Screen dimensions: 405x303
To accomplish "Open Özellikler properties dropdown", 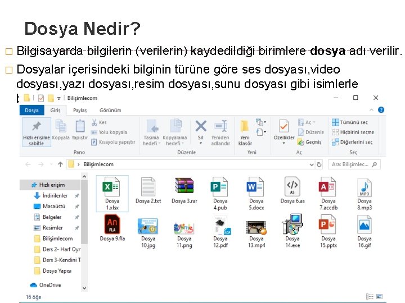I will coord(284,132).
